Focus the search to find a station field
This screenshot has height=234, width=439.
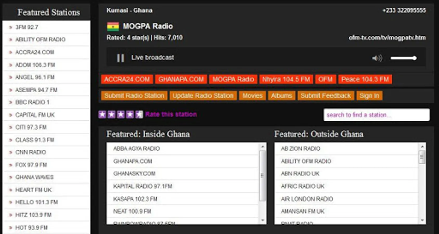pyautogui.click(x=376, y=115)
